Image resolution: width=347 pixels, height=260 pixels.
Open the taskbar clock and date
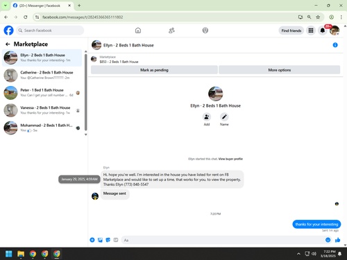point(328,254)
